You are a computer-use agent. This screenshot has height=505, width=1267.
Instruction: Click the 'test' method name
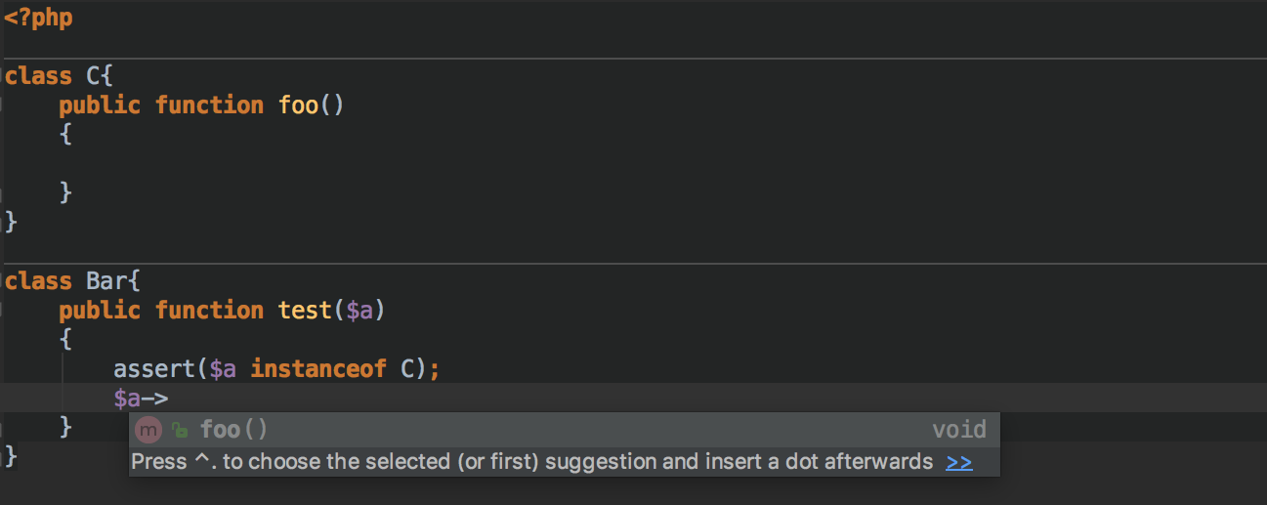pyautogui.click(x=305, y=310)
